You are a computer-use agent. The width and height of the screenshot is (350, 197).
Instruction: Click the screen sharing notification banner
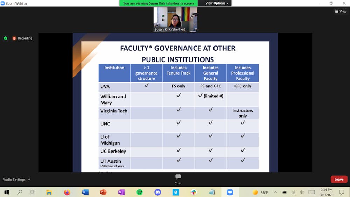(159, 3)
